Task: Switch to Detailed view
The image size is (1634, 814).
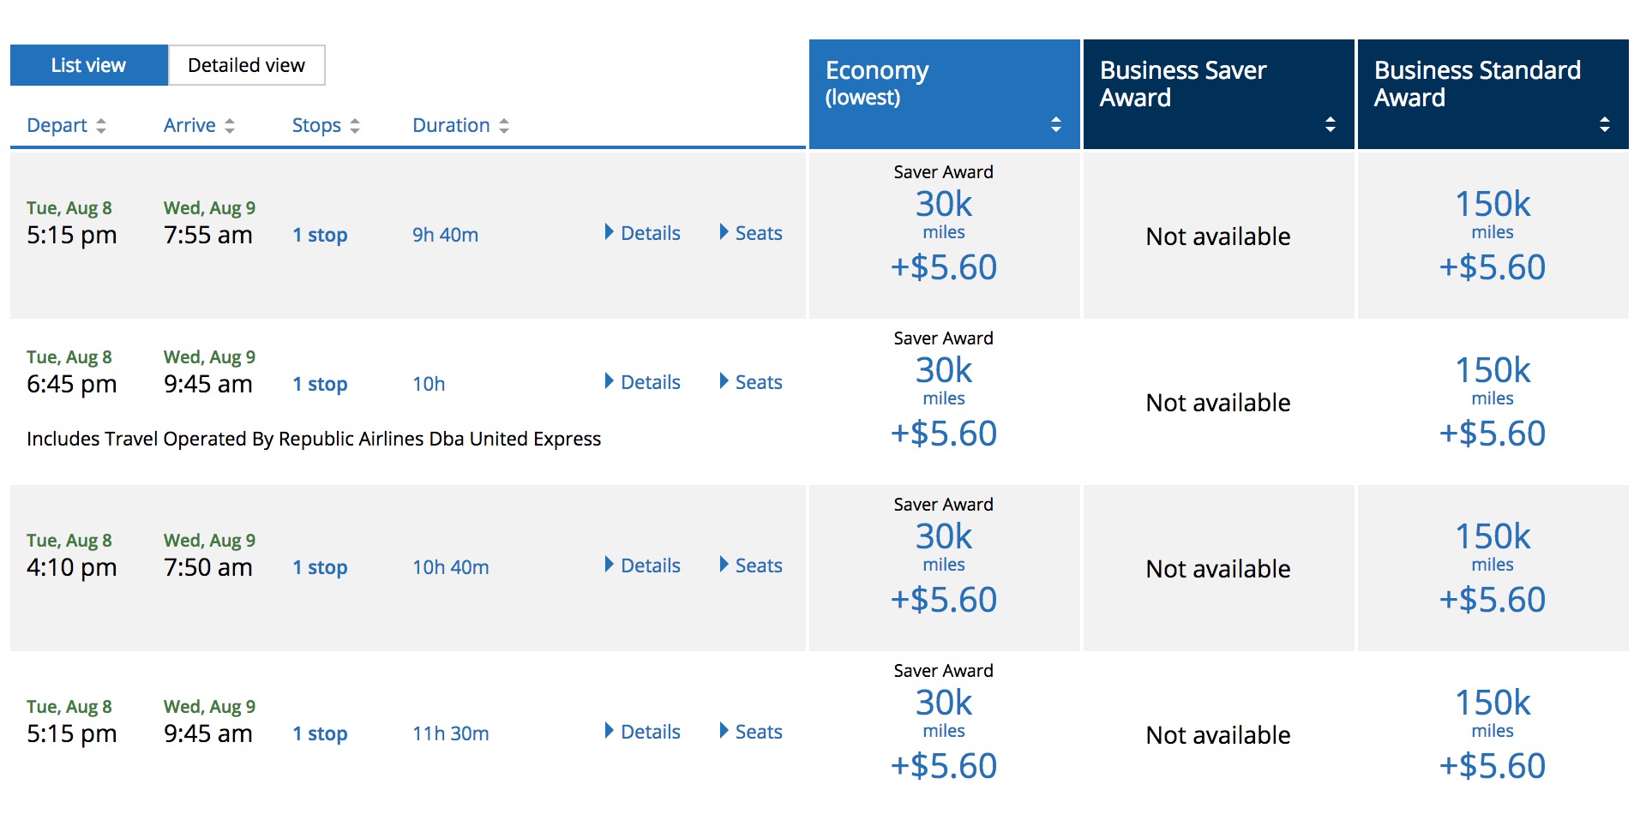Action: click(246, 65)
